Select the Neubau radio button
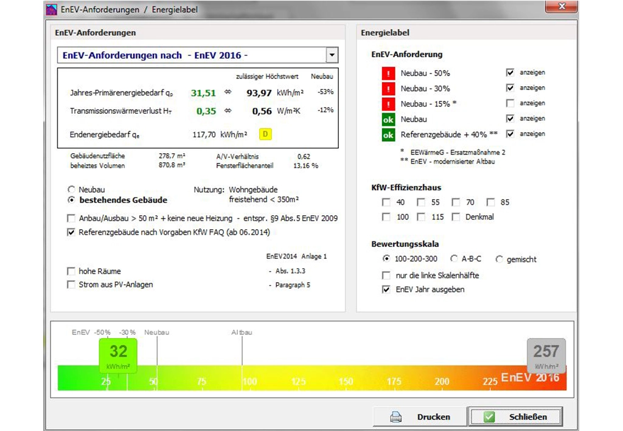 pyautogui.click(x=71, y=190)
